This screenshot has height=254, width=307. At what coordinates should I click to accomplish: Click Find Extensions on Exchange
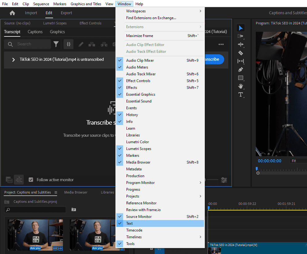point(151,18)
